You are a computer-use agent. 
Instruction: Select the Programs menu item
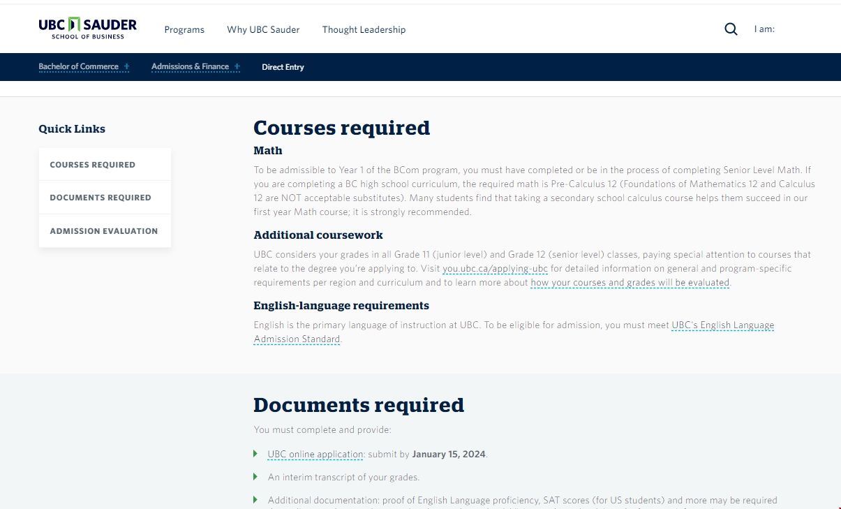point(184,29)
